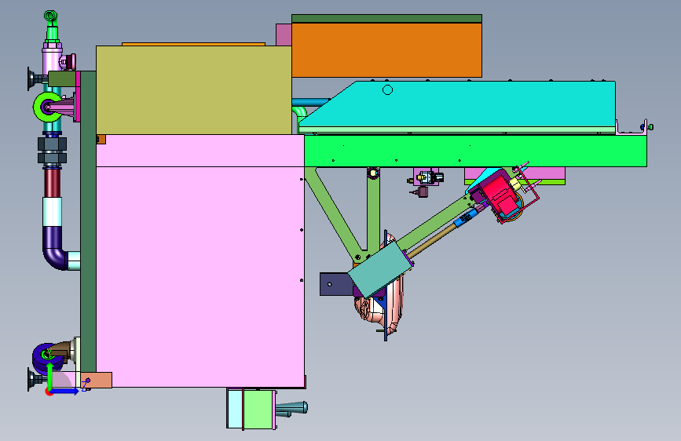Pick the dark green vertical back panel
The image size is (681, 441).
[88, 221]
